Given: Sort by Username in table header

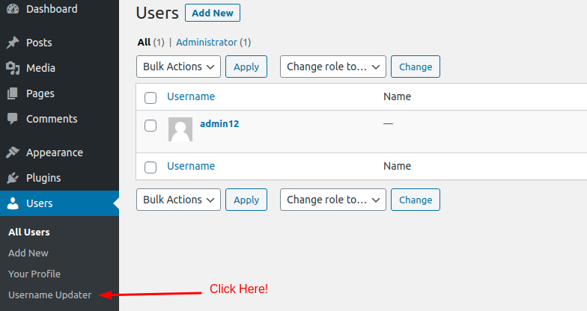Looking at the screenshot, I should point(191,96).
